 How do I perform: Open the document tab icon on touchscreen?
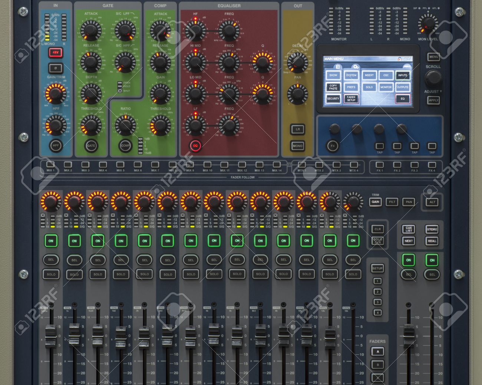click(x=337, y=67)
